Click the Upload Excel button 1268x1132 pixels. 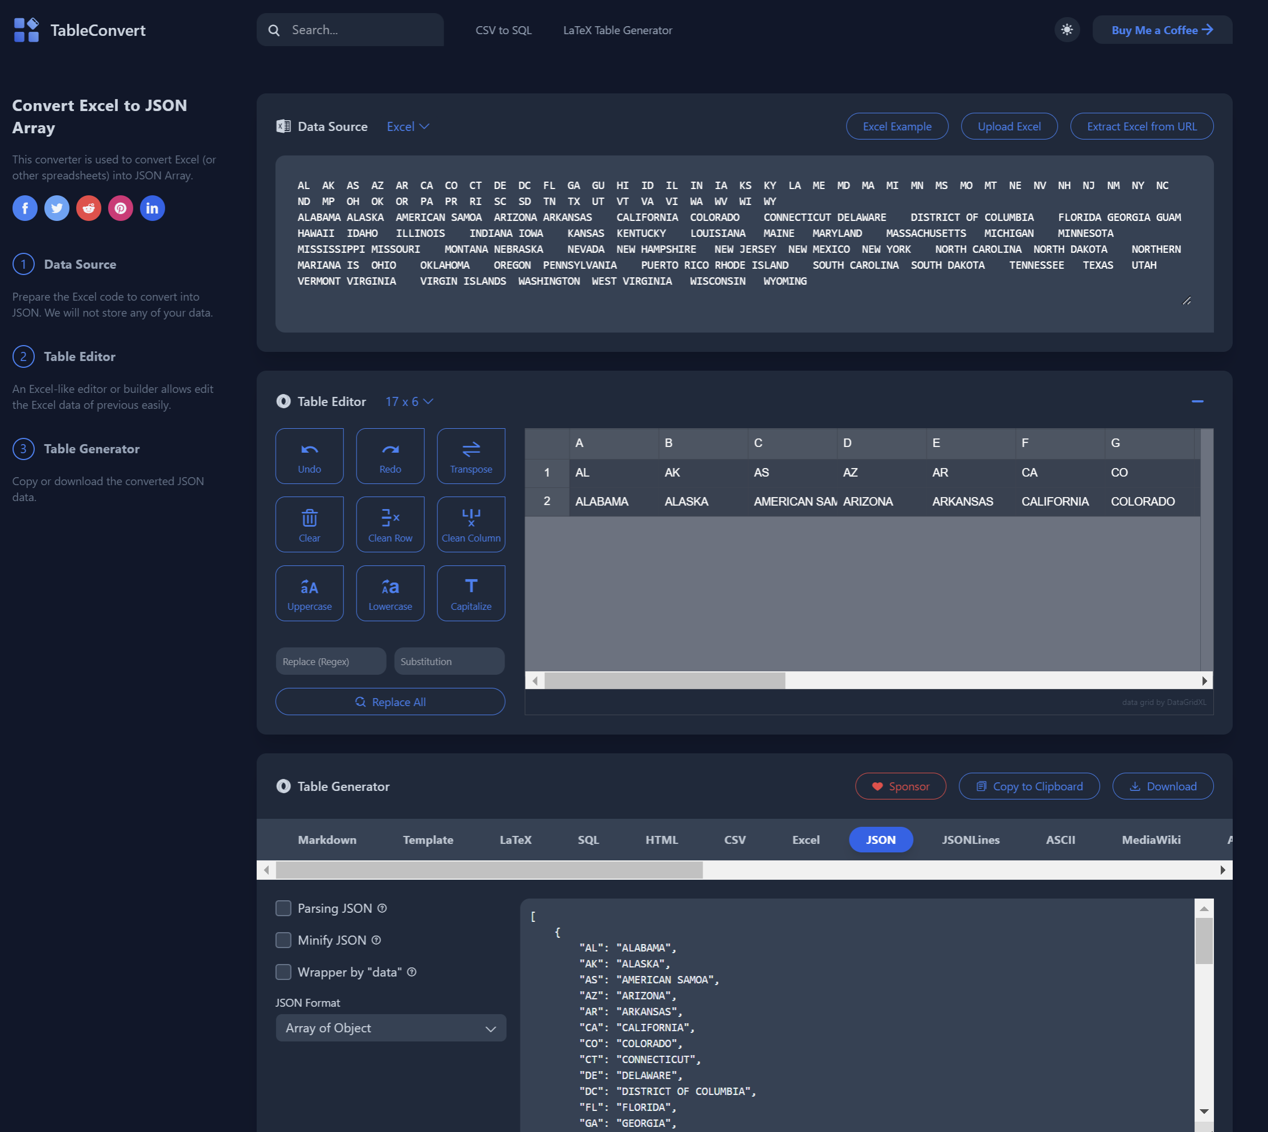pyautogui.click(x=1009, y=126)
